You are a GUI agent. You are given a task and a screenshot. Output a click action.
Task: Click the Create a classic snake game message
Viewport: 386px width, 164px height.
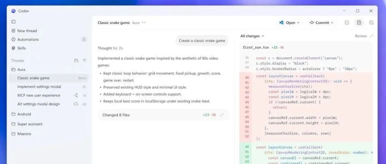[202, 41]
